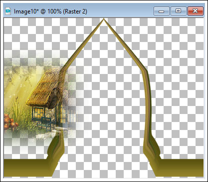Click the document icon in the title bar

(x=8, y=11)
